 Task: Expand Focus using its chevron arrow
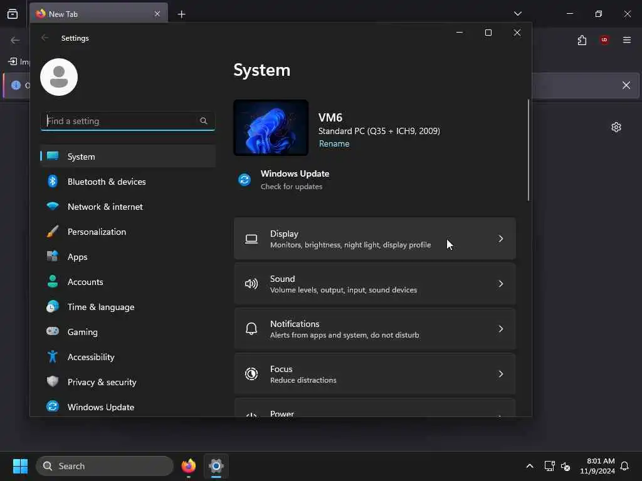[500, 373]
